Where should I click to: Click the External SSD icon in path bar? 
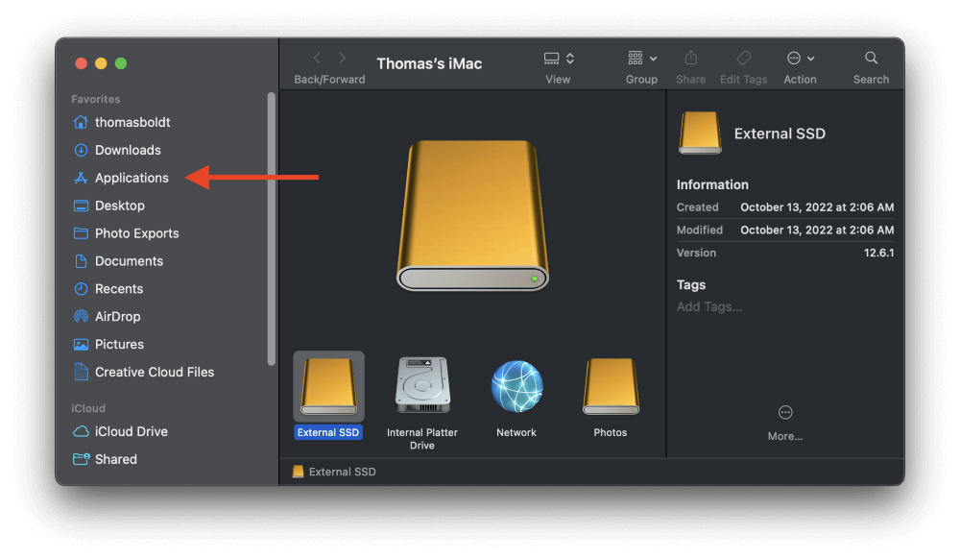[x=298, y=472]
